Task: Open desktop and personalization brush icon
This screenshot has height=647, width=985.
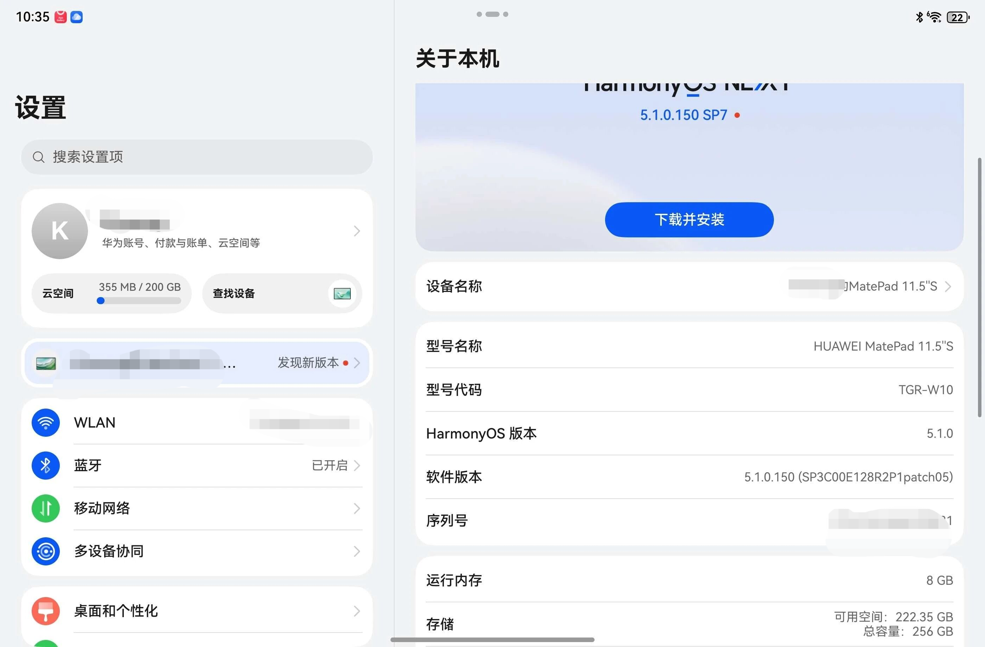Action: click(45, 610)
